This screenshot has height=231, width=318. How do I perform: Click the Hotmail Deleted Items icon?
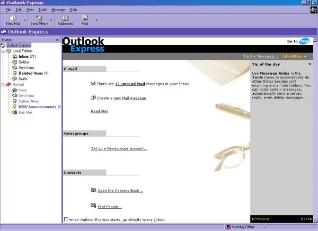click(15, 101)
